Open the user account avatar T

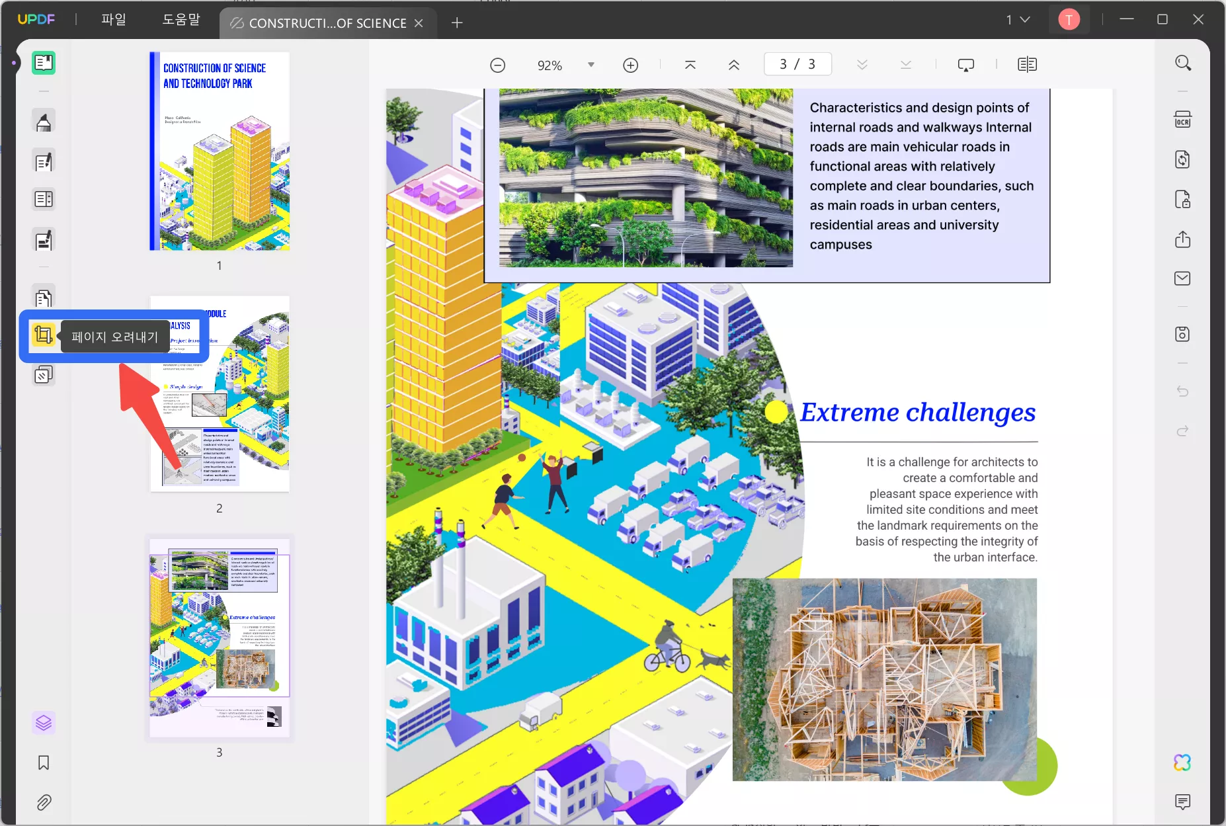coord(1069,20)
